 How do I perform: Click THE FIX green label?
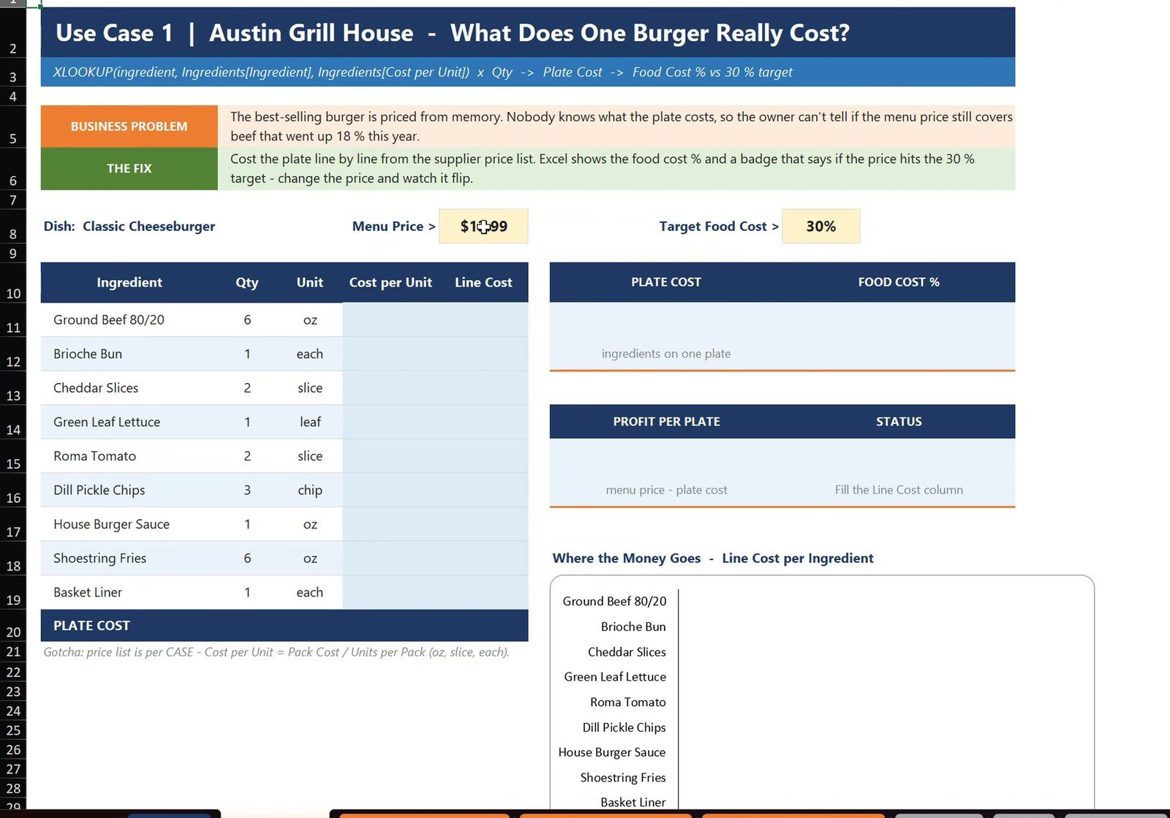[129, 169]
